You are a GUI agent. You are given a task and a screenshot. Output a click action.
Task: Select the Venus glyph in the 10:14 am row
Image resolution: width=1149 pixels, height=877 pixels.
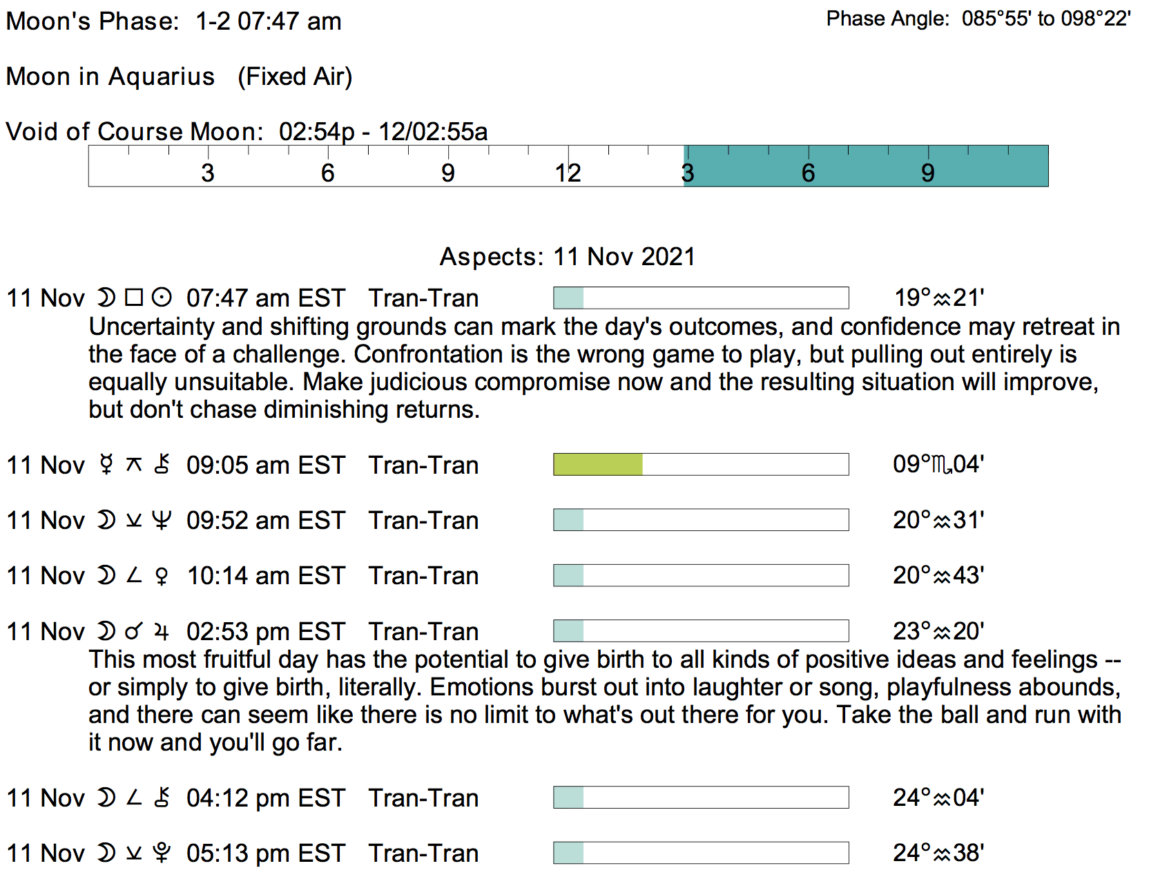[x=162, y=576]
